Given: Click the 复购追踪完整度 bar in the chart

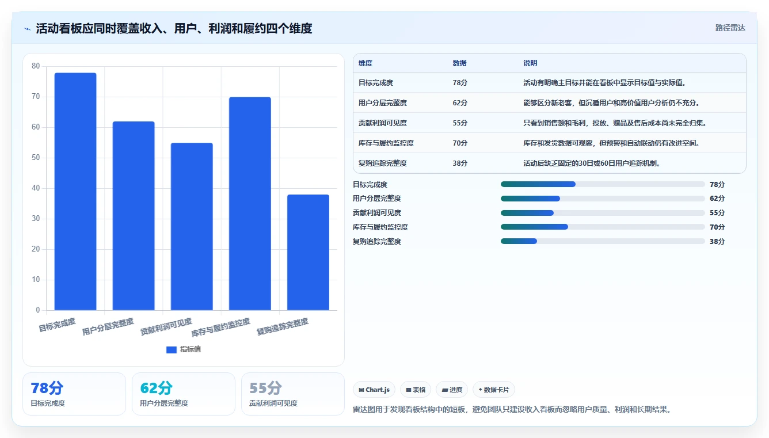Looking at the screenshot, I should (308, 253).
